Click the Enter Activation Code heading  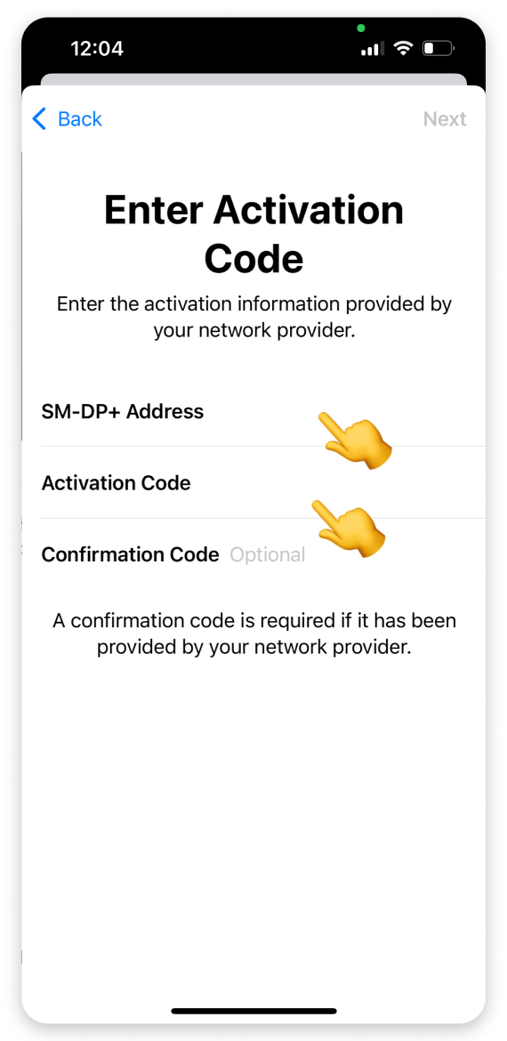point(254,234)
